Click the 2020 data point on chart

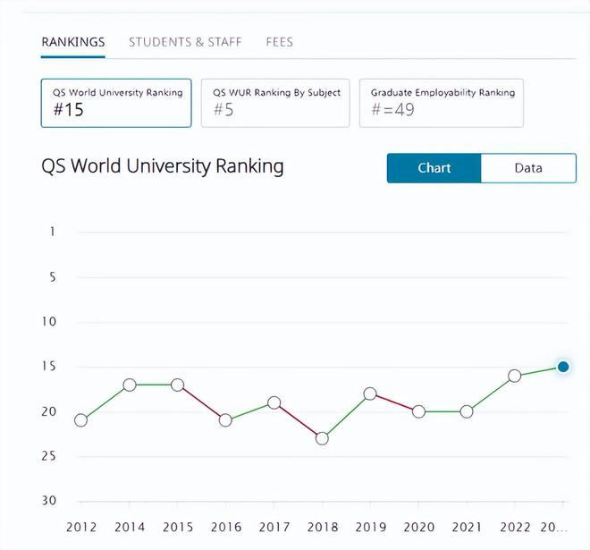click(x=418, y=412)
